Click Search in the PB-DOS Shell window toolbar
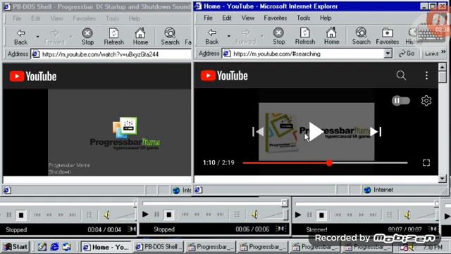 [170, 37]
